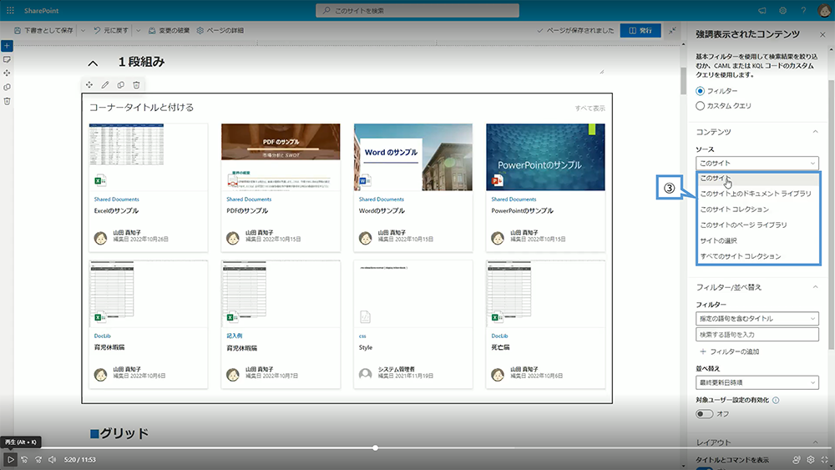
Task: Open the ソース dropdown
Action: (x=757, y=163)
